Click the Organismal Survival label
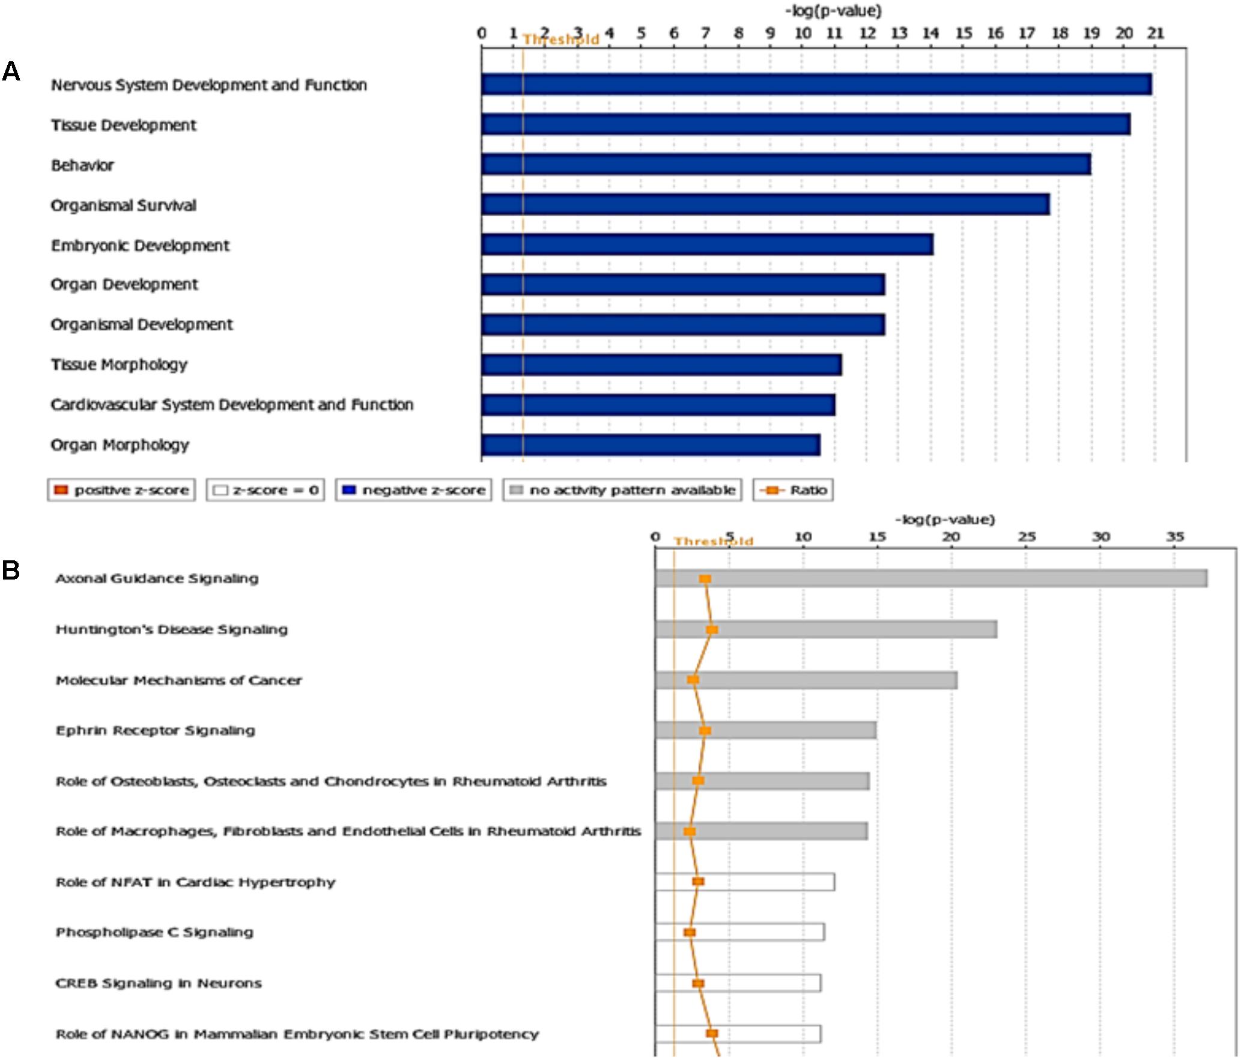Image resolution: width=1241 pixels, height=1060 pixels. [x=124, y=205]
